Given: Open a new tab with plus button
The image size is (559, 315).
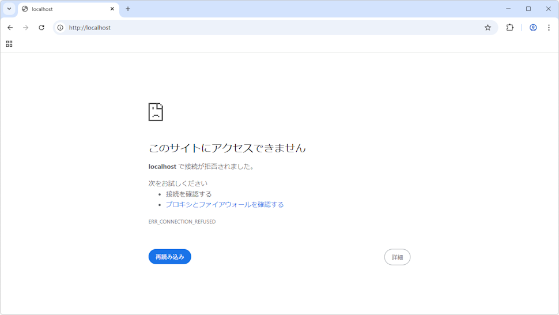Looking at the screenshot, I should coord(128,9).
